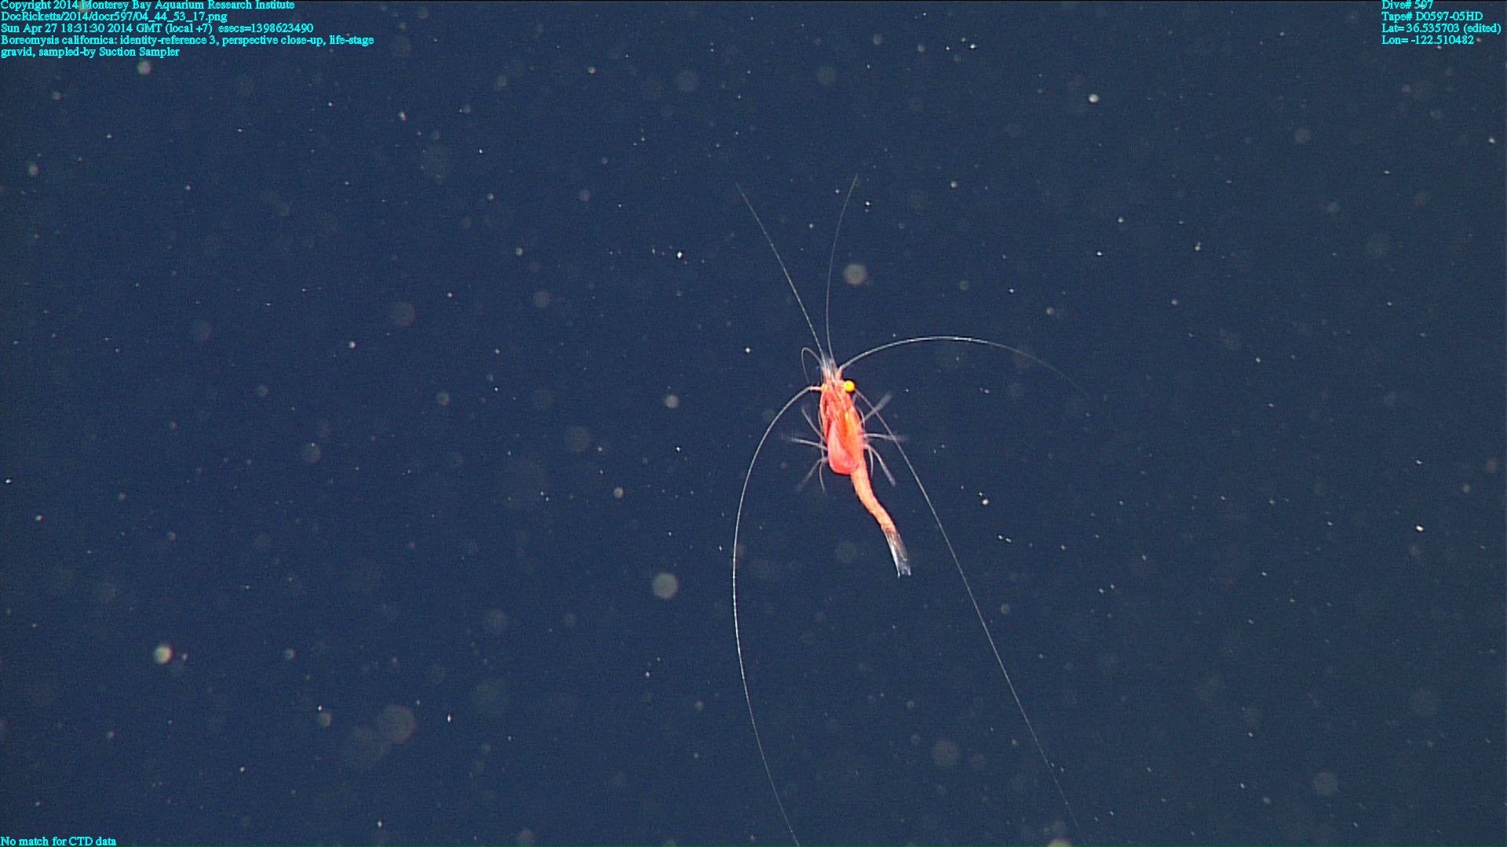Click the 'perspective close-up' annotation text
1507x847 pixels.
click(272, 40)
